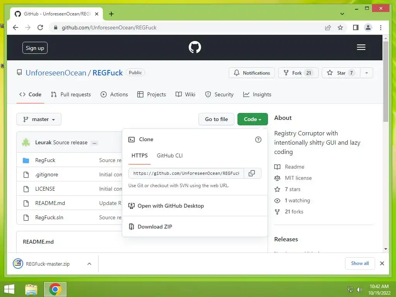Image resolution: width=396 pixels, height=297 pixels.
Task: Fork the repository with Fork button
Action: pos(298,73)
